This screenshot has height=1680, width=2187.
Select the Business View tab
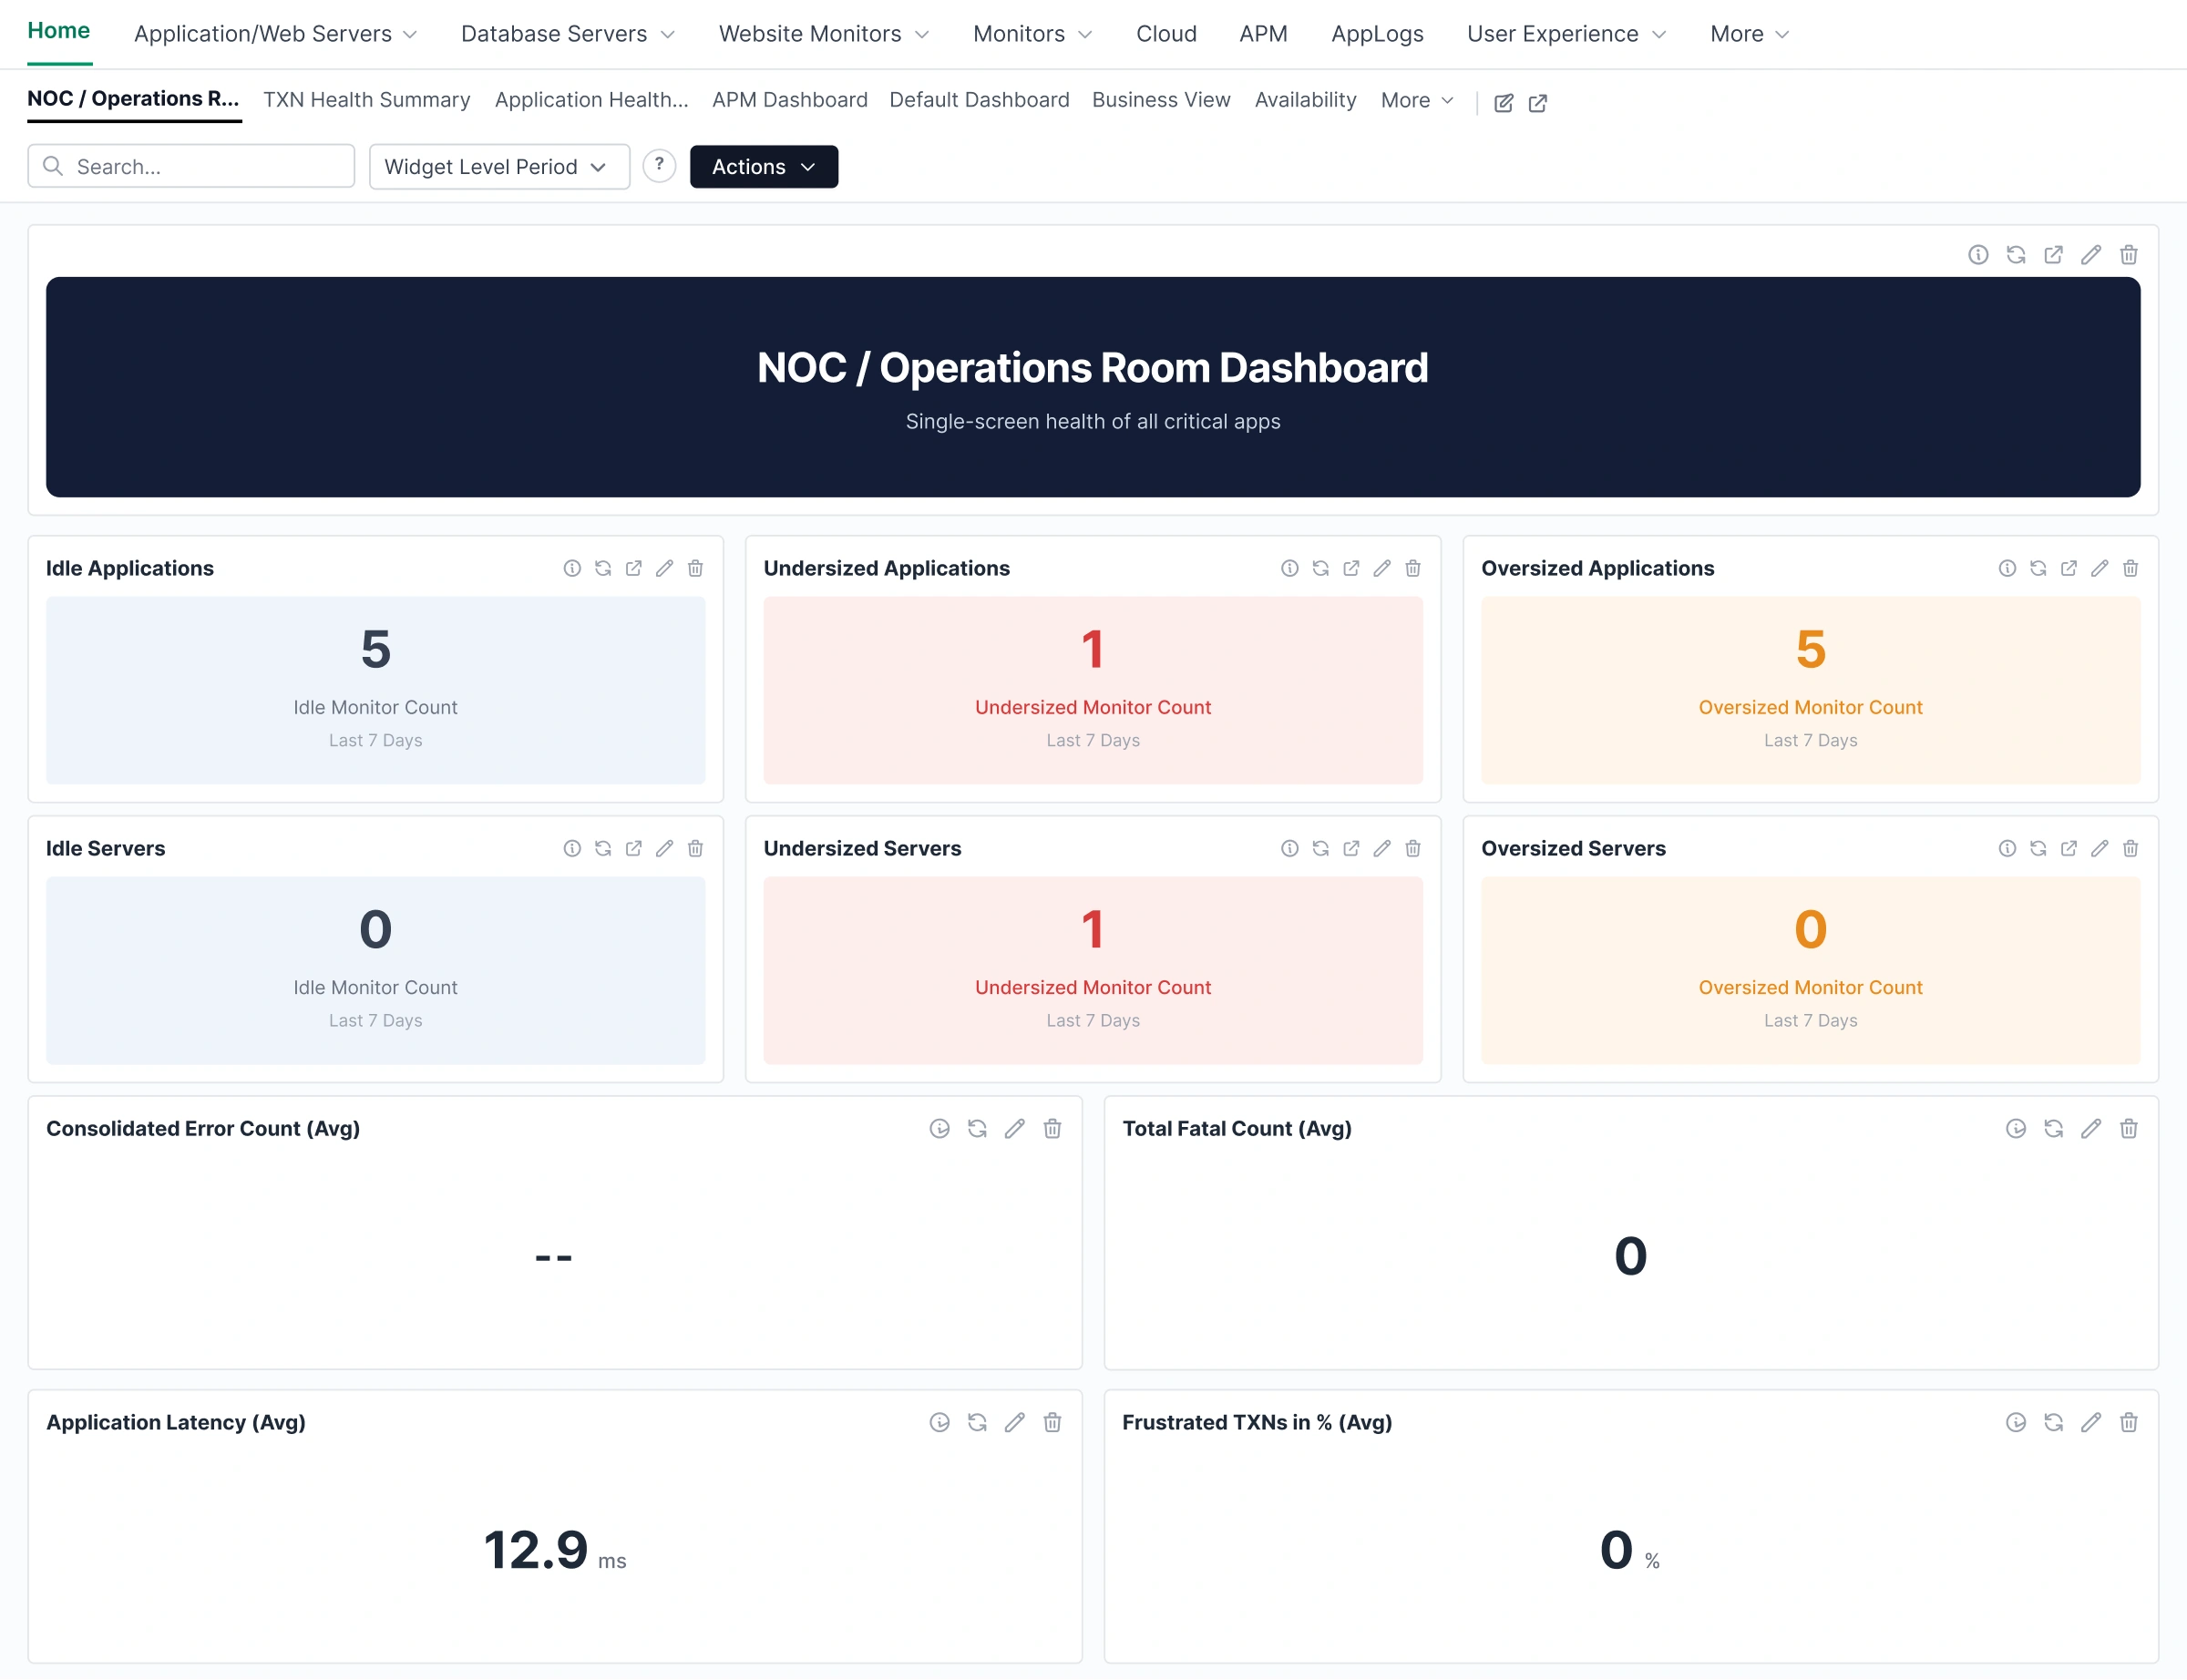pyautogui.click(x=1161, y=100)
